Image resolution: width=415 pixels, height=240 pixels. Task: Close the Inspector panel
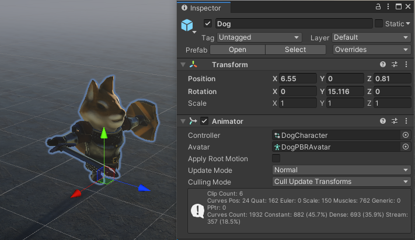coord(408,6)
